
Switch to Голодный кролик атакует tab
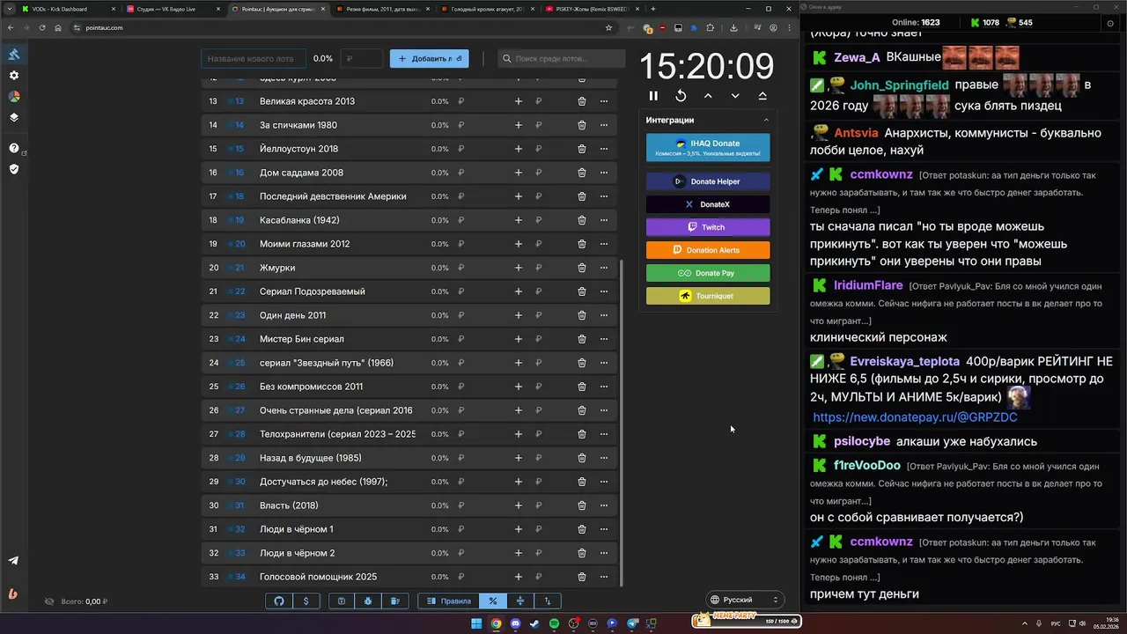[489, 9]
